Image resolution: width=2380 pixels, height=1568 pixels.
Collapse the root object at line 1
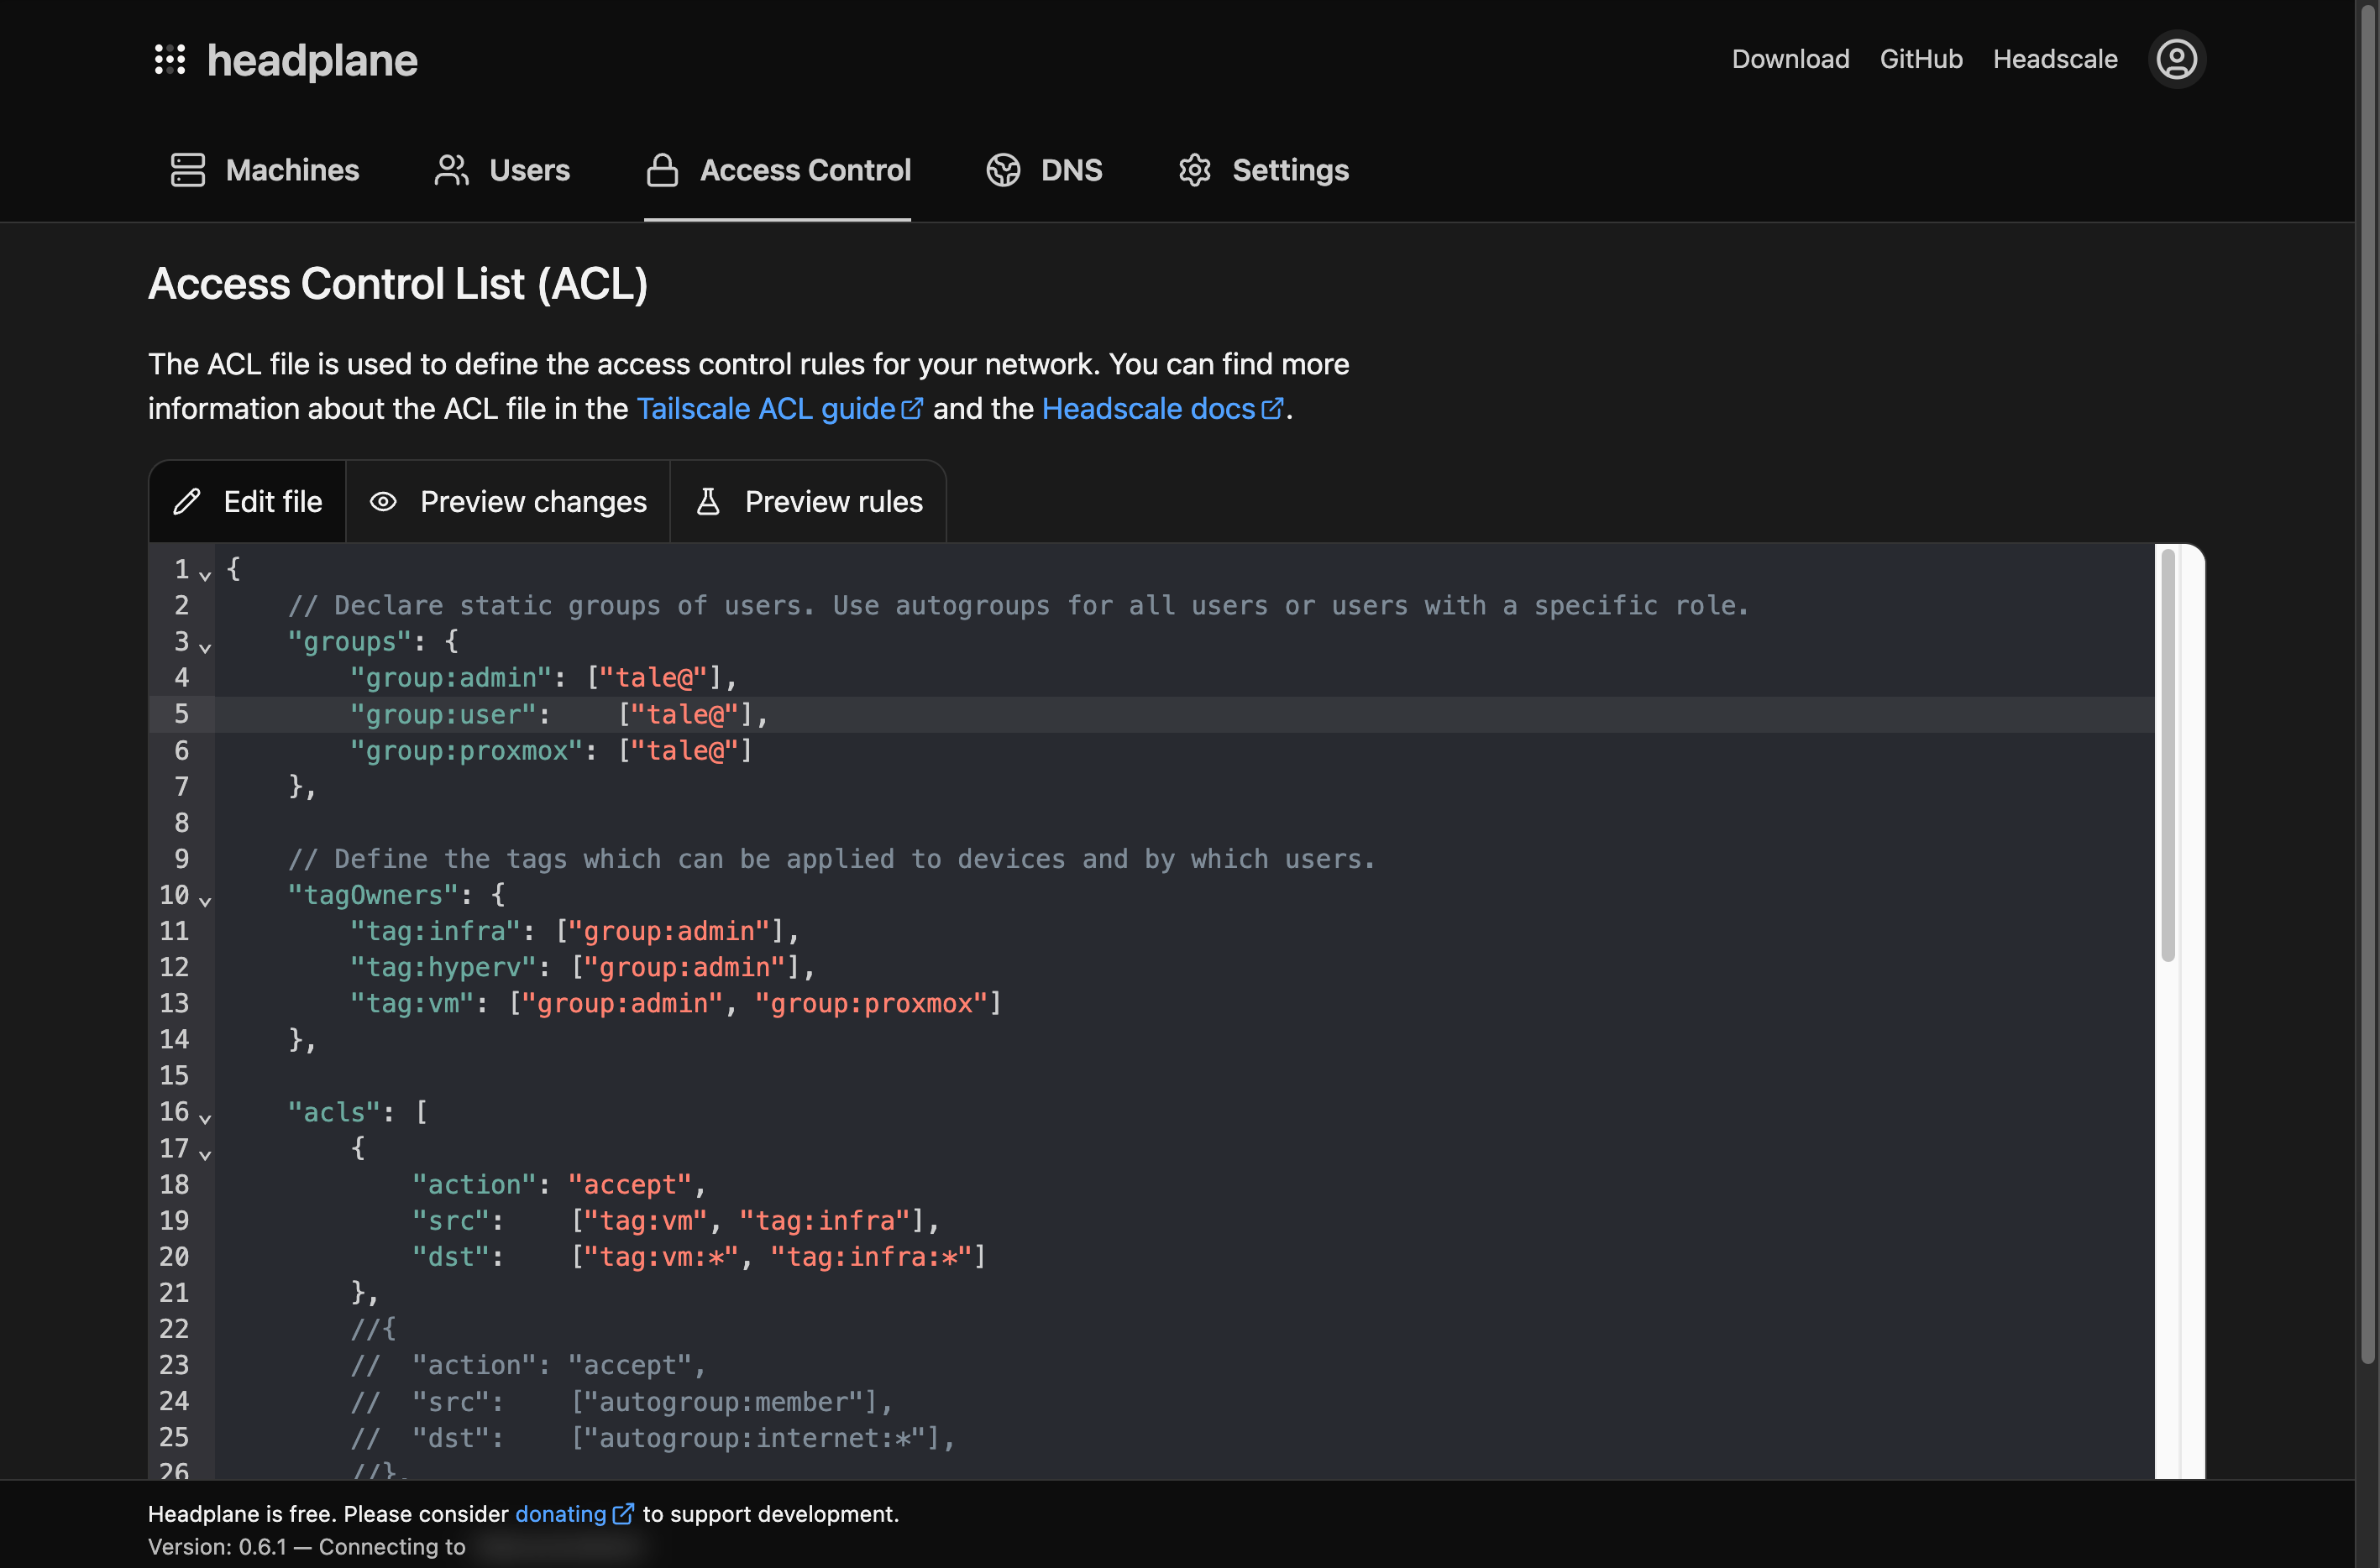click(205, 574)
